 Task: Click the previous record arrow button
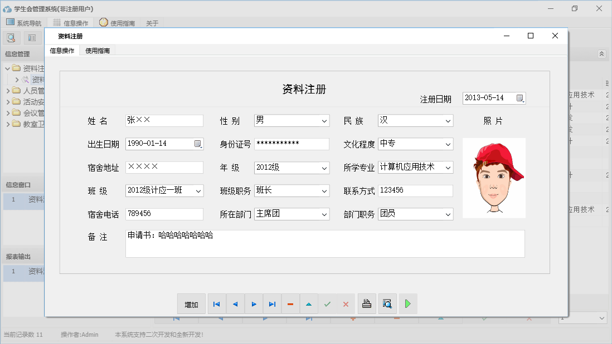(235, 304)
